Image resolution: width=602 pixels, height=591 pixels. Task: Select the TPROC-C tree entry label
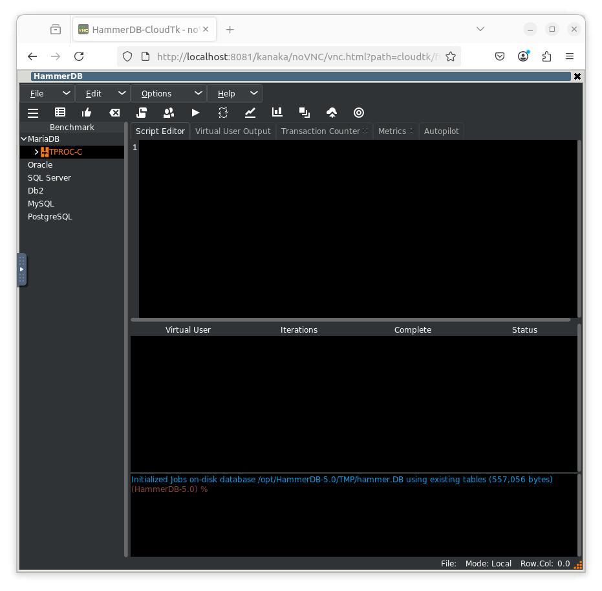(x=66, y=152)
